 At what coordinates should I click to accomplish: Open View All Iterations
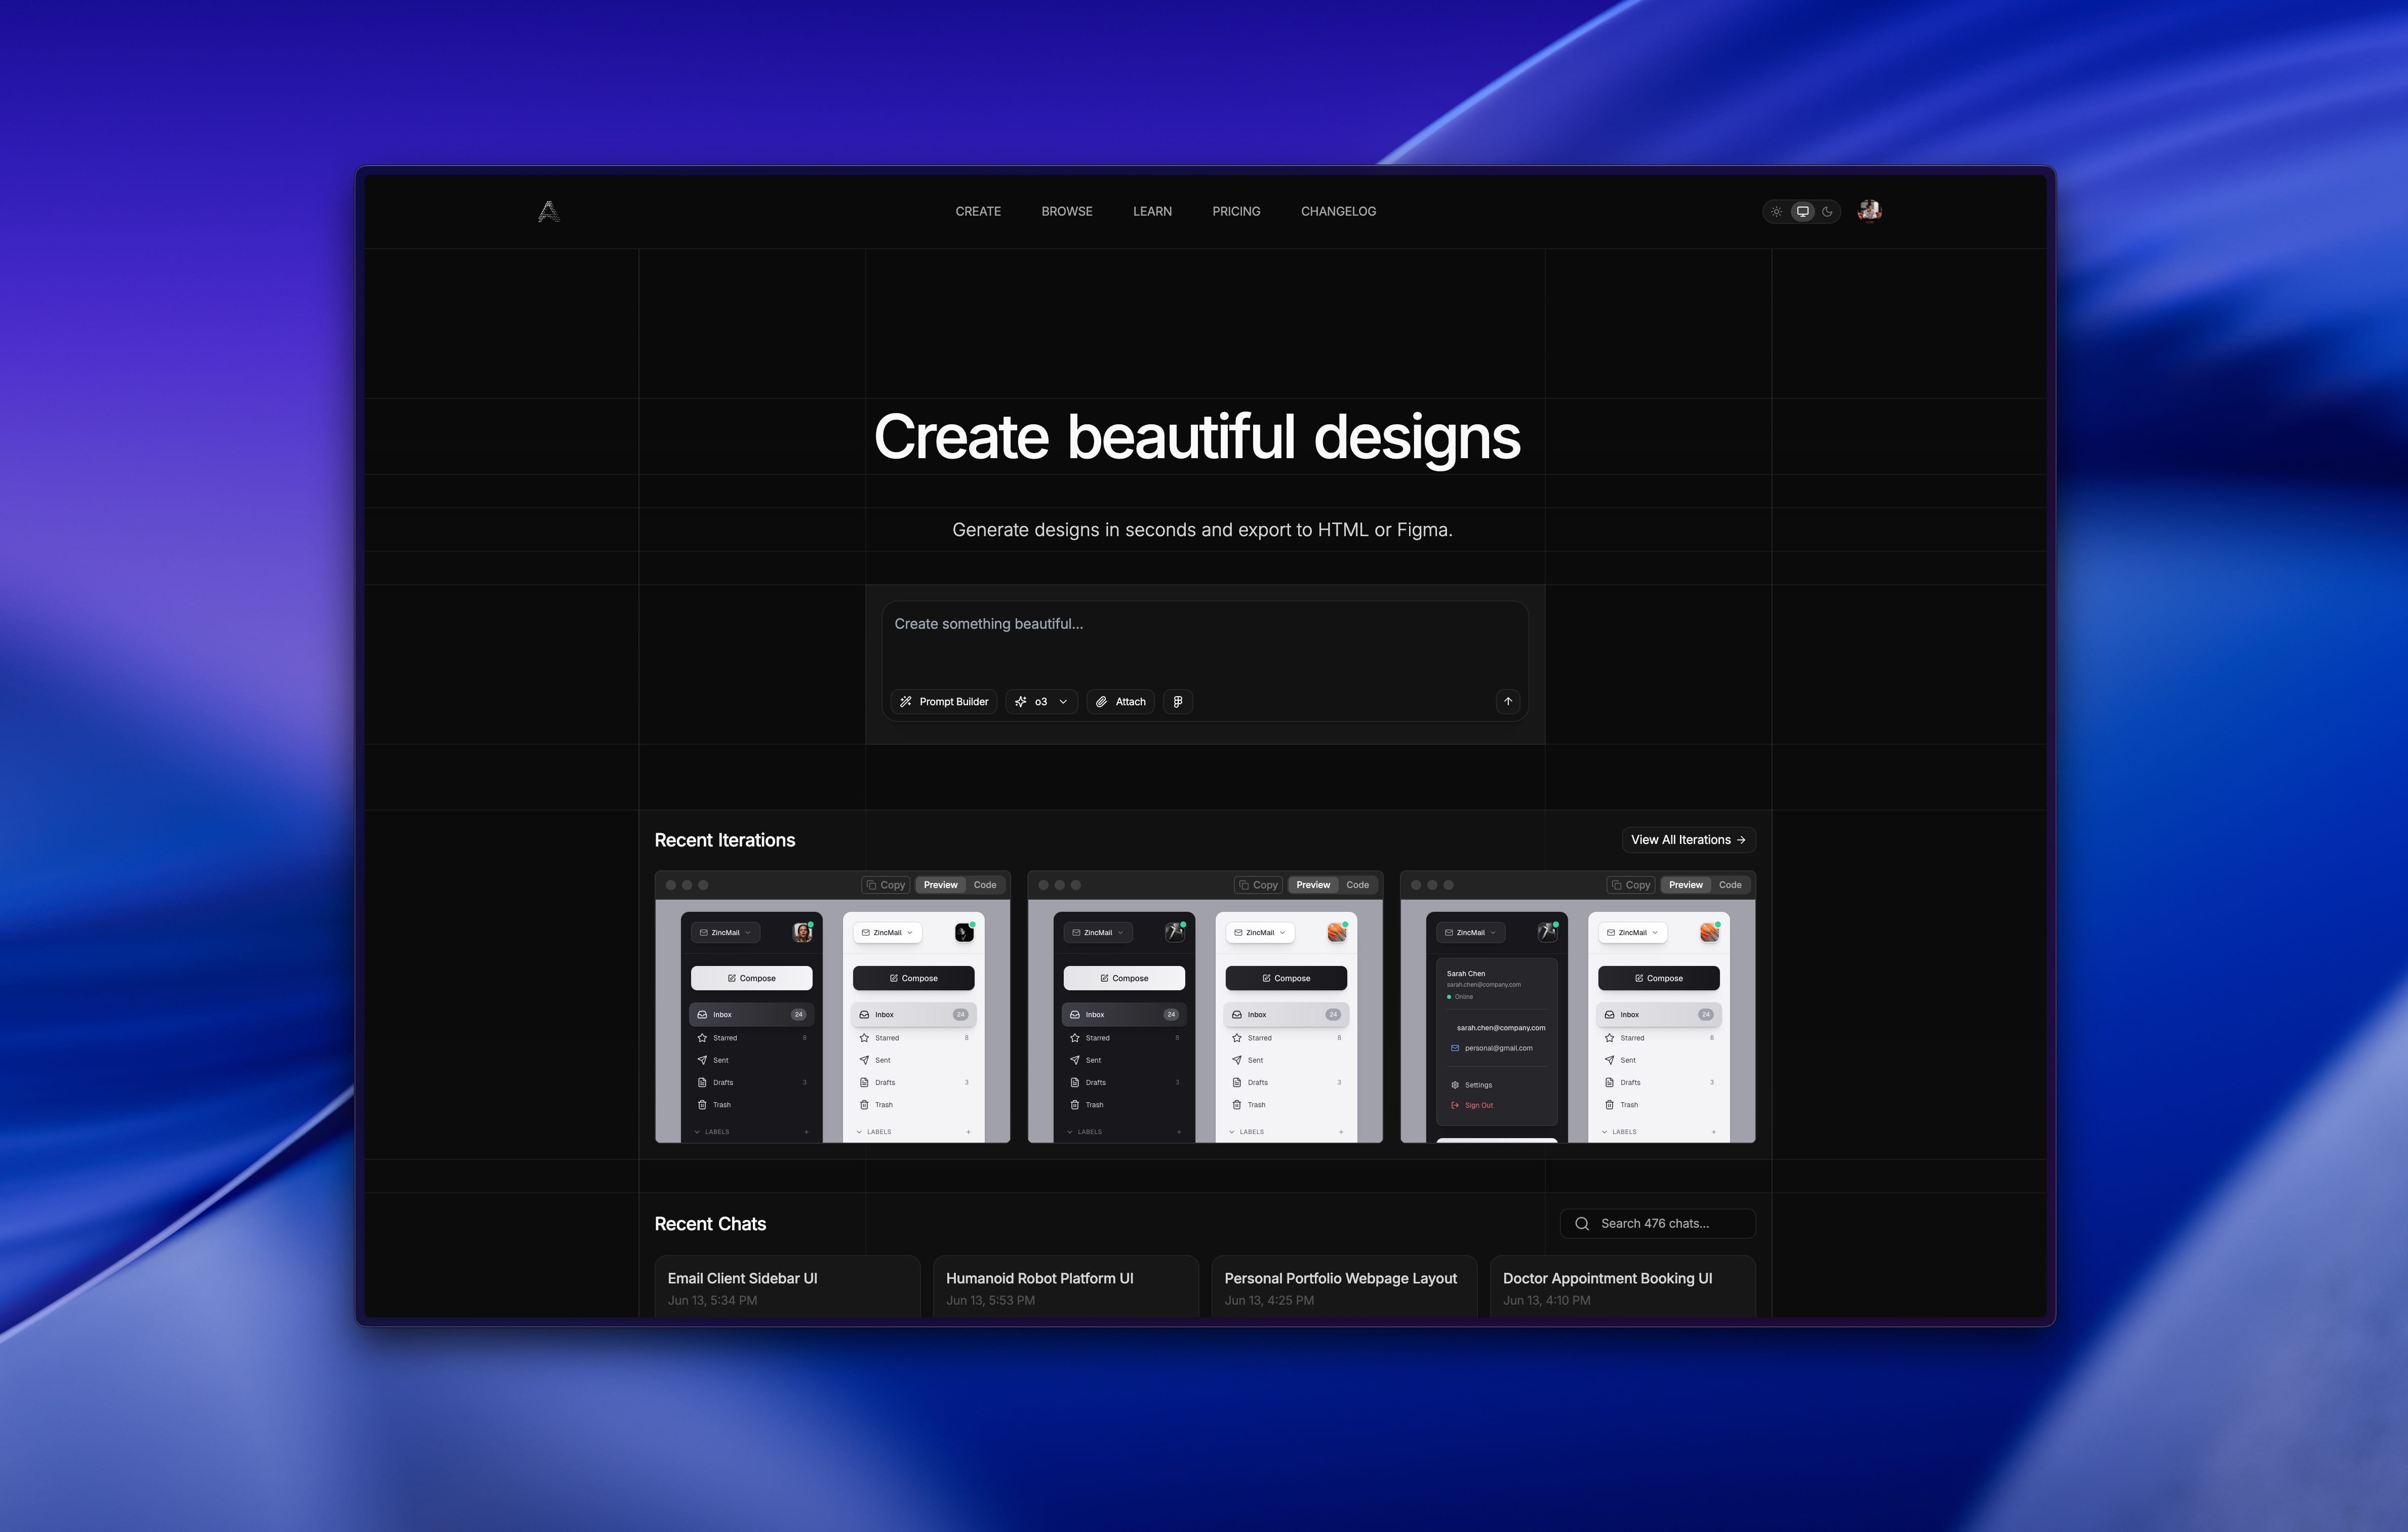click(x=1688, y=840)
